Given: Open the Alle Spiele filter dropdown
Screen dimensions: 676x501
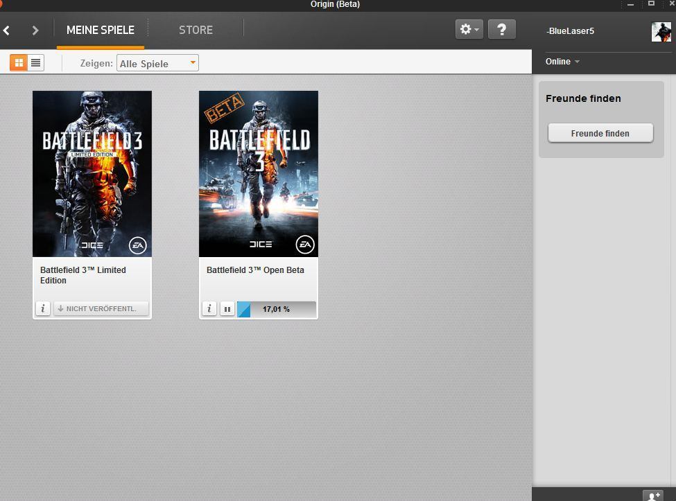Looking at the screenshot, I should (157, 63).
